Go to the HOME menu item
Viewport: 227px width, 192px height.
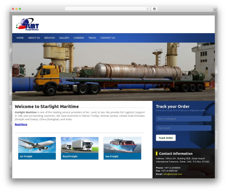click(20, 38)
